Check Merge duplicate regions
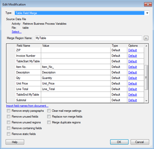Viewport: 154px width, 149px height. click(x=49, y=122)
